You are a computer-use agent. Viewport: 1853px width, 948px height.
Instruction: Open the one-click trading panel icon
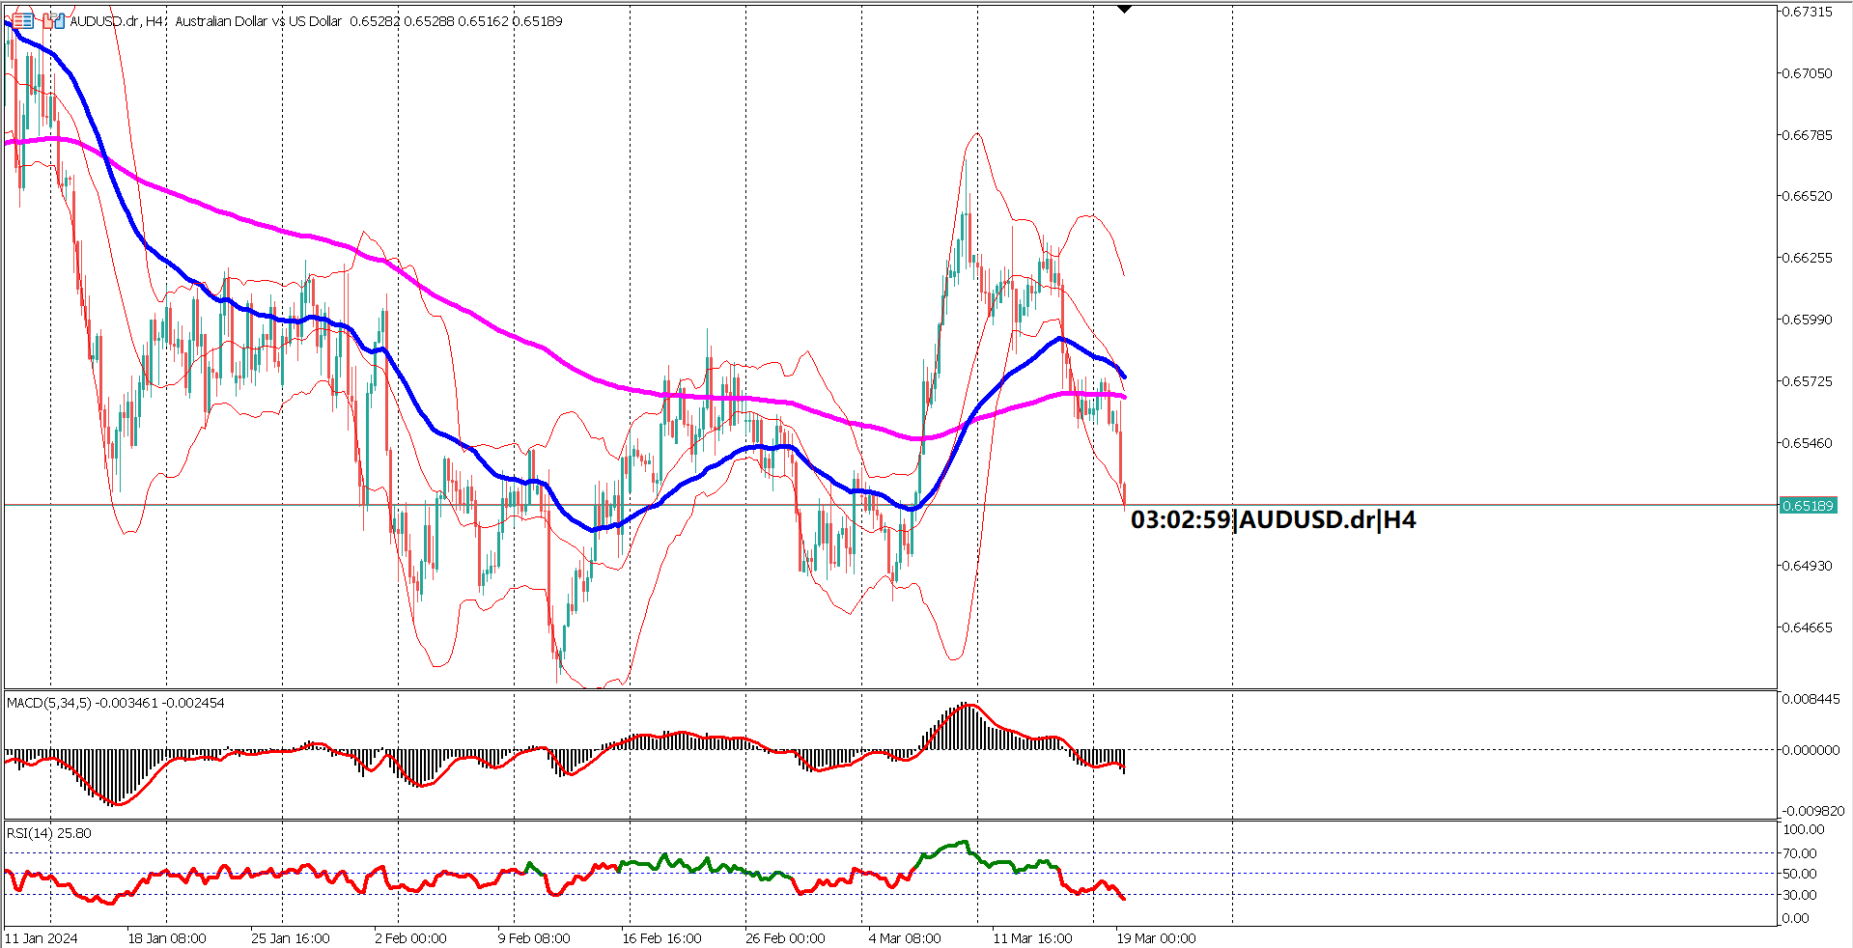[x=22, y=20]
